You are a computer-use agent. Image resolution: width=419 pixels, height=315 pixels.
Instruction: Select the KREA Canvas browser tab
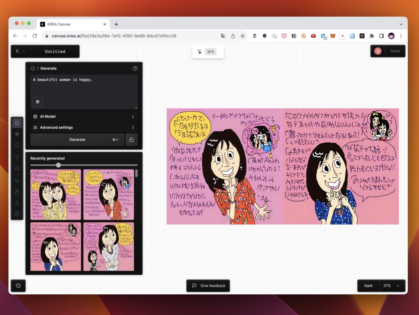[x=73, y=24]
